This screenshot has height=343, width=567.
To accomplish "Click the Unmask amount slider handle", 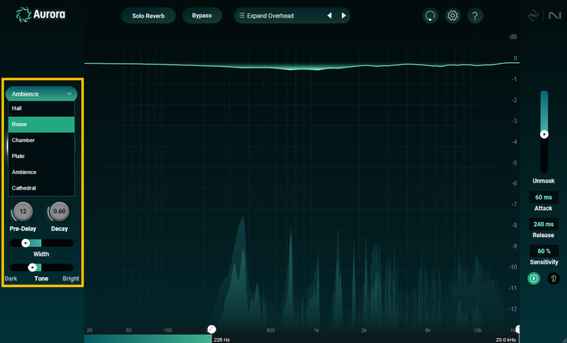I will click(x=544, y=134).
